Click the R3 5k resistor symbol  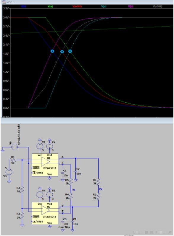tap(22, 216)
